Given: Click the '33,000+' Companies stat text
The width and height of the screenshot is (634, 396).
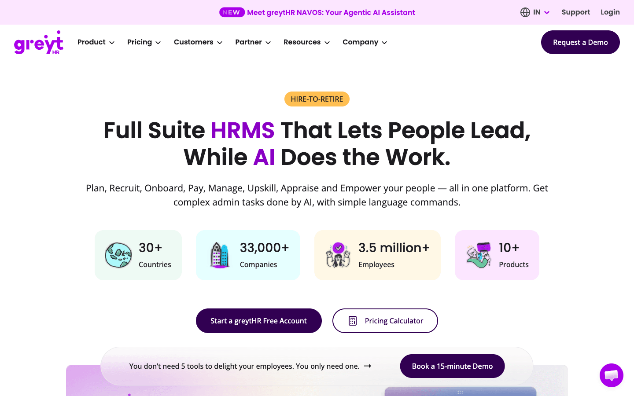Looking at the screenshot, I should tap(265, 248).
